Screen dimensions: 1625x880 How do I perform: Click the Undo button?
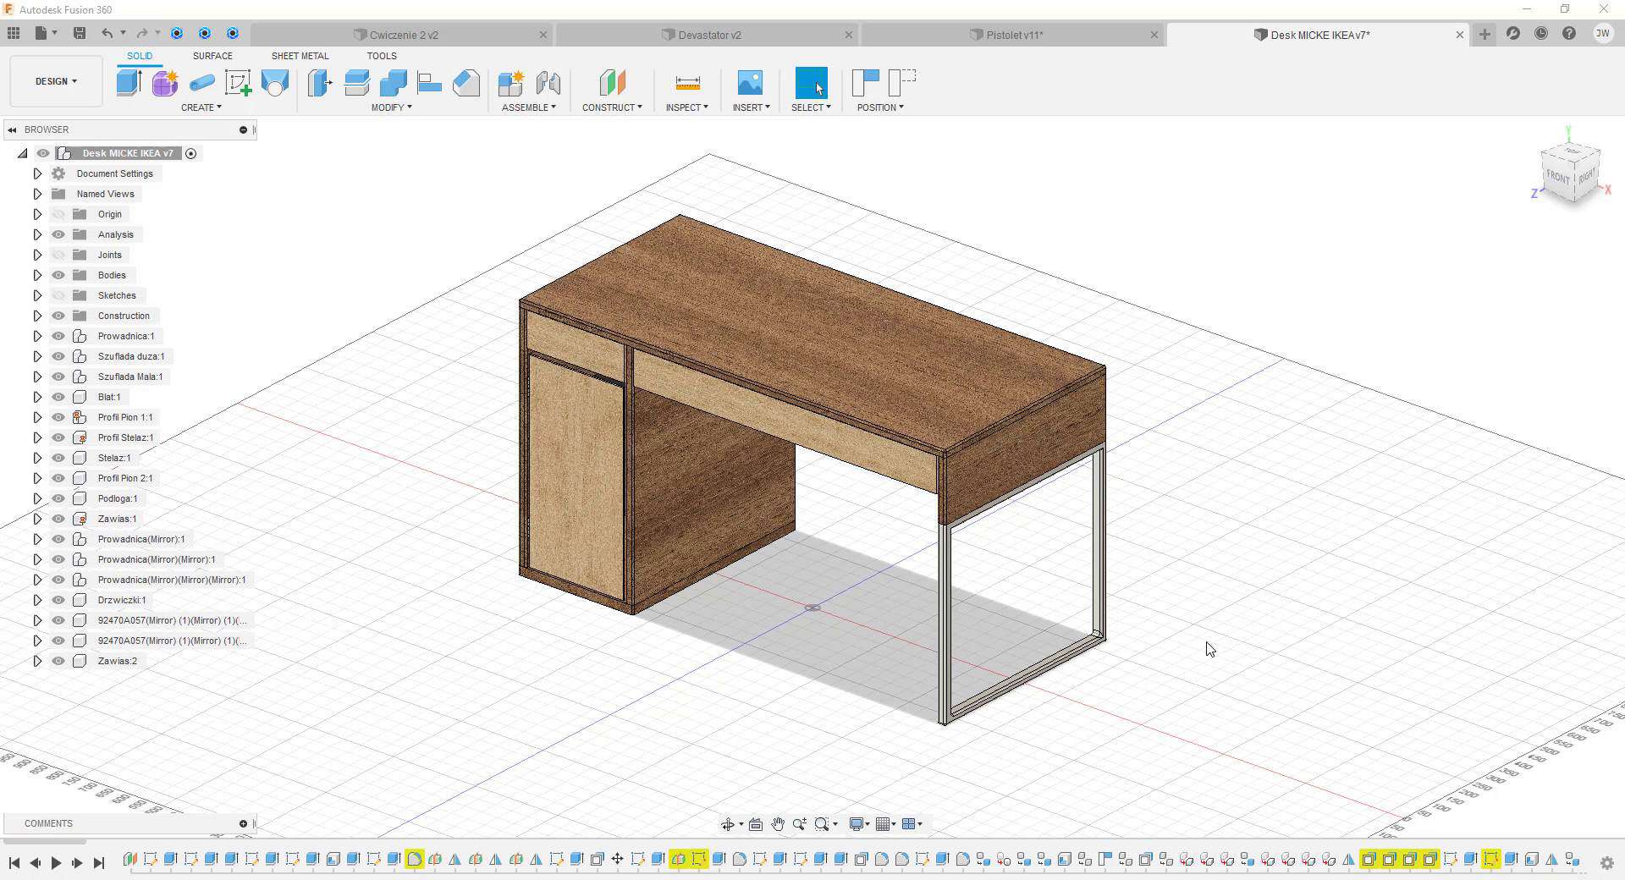pos(107,33)
